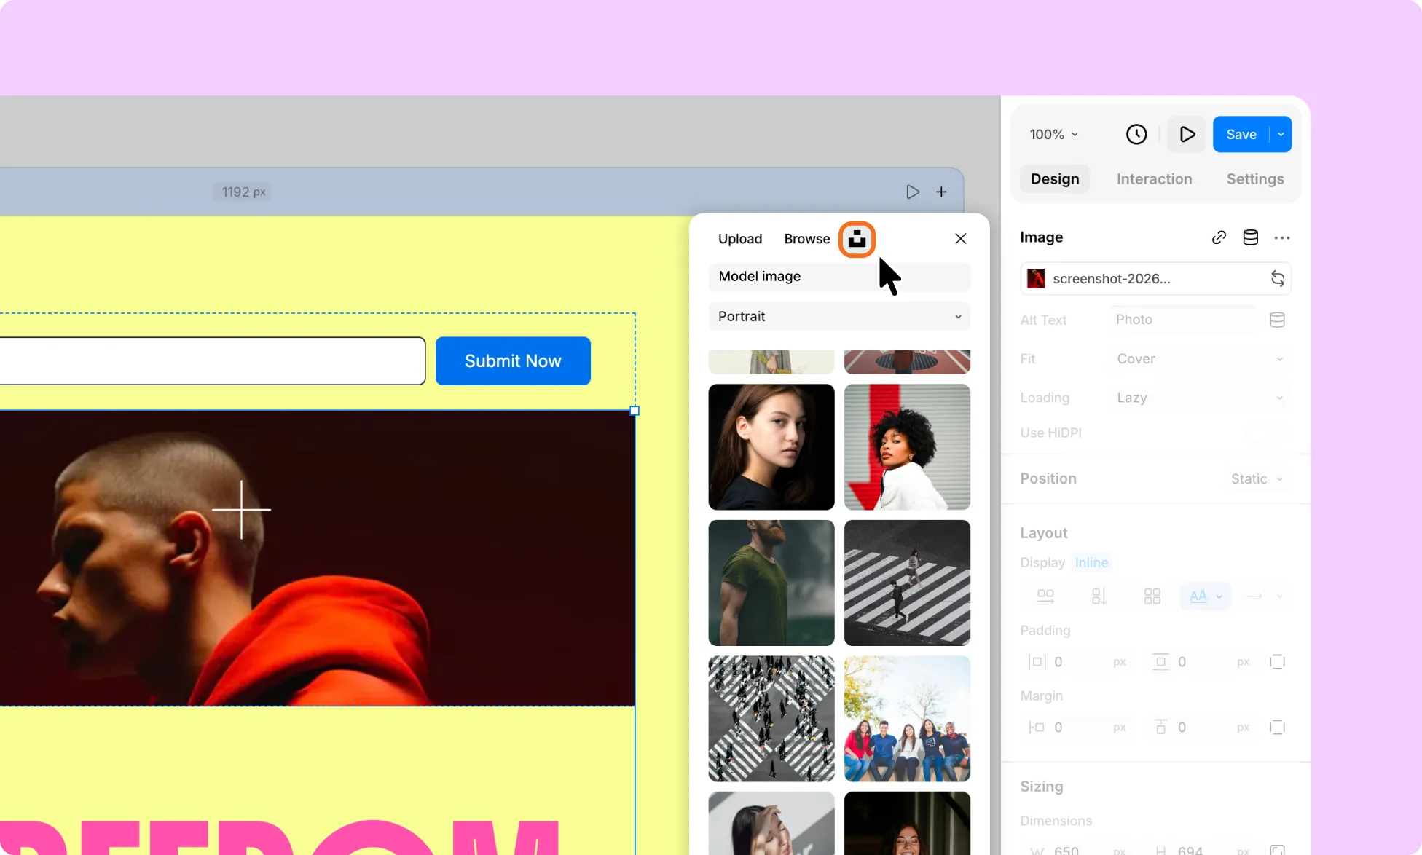Switch to the Interaction tab

tap(1154, 179)
